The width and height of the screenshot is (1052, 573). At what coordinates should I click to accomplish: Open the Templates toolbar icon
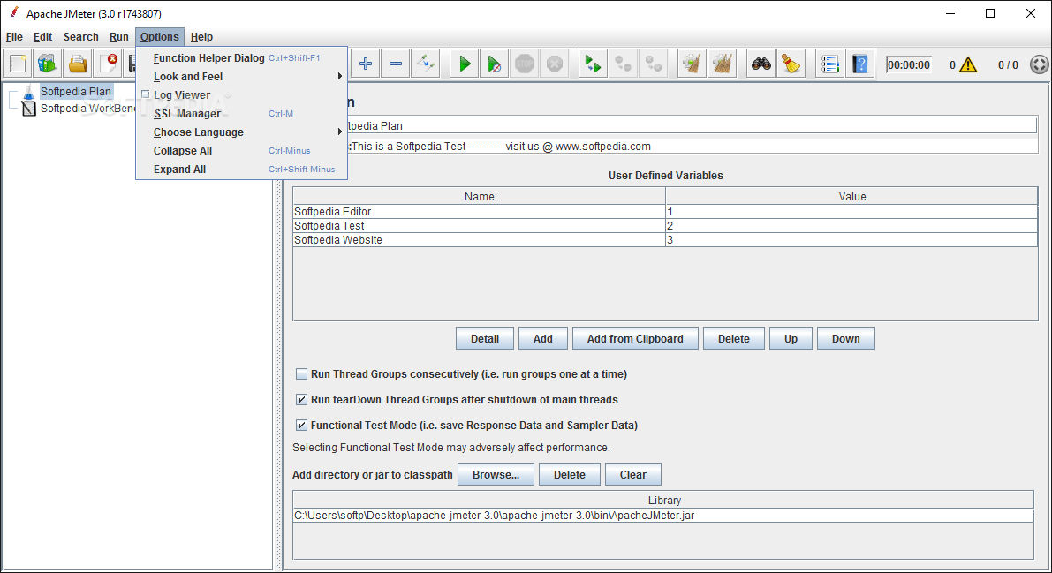48,64
